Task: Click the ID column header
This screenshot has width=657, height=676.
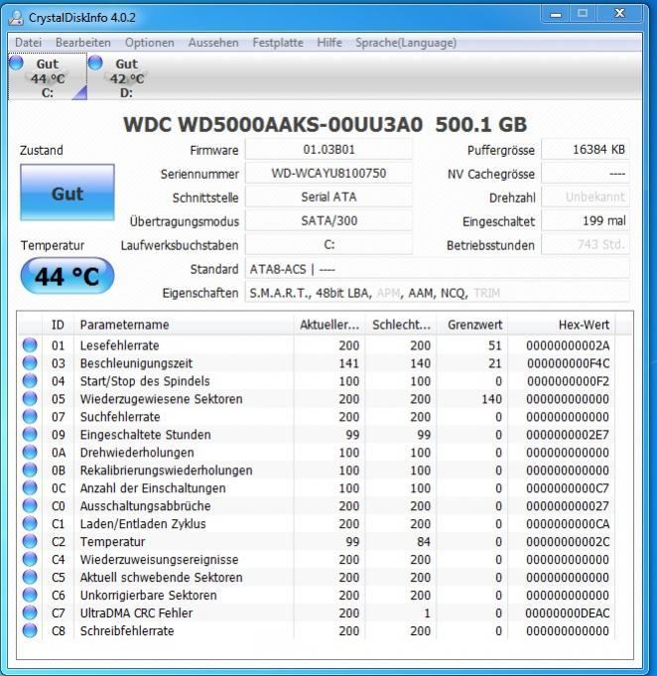Action: tap(58, 325)
